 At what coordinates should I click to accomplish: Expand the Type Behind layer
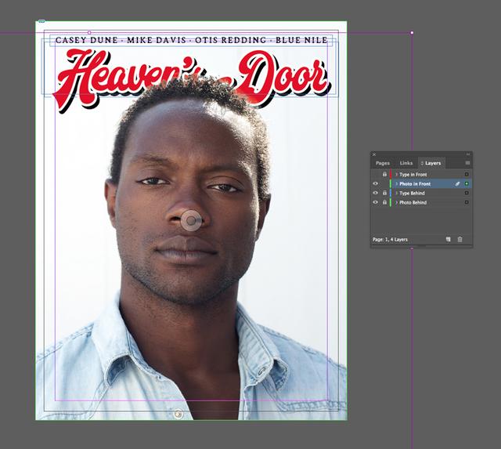tap(397, 193)
